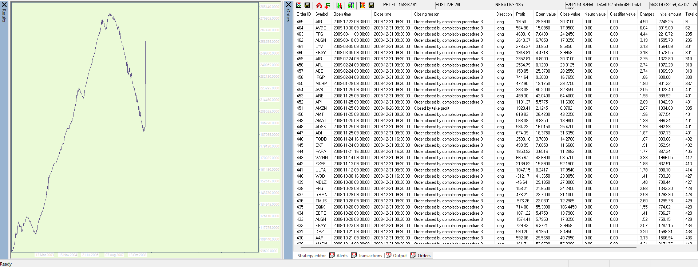Image resolution: width=698 pixels, height=267 pixels.
Task: Click the Symbol column header
Action: point(322,14)
